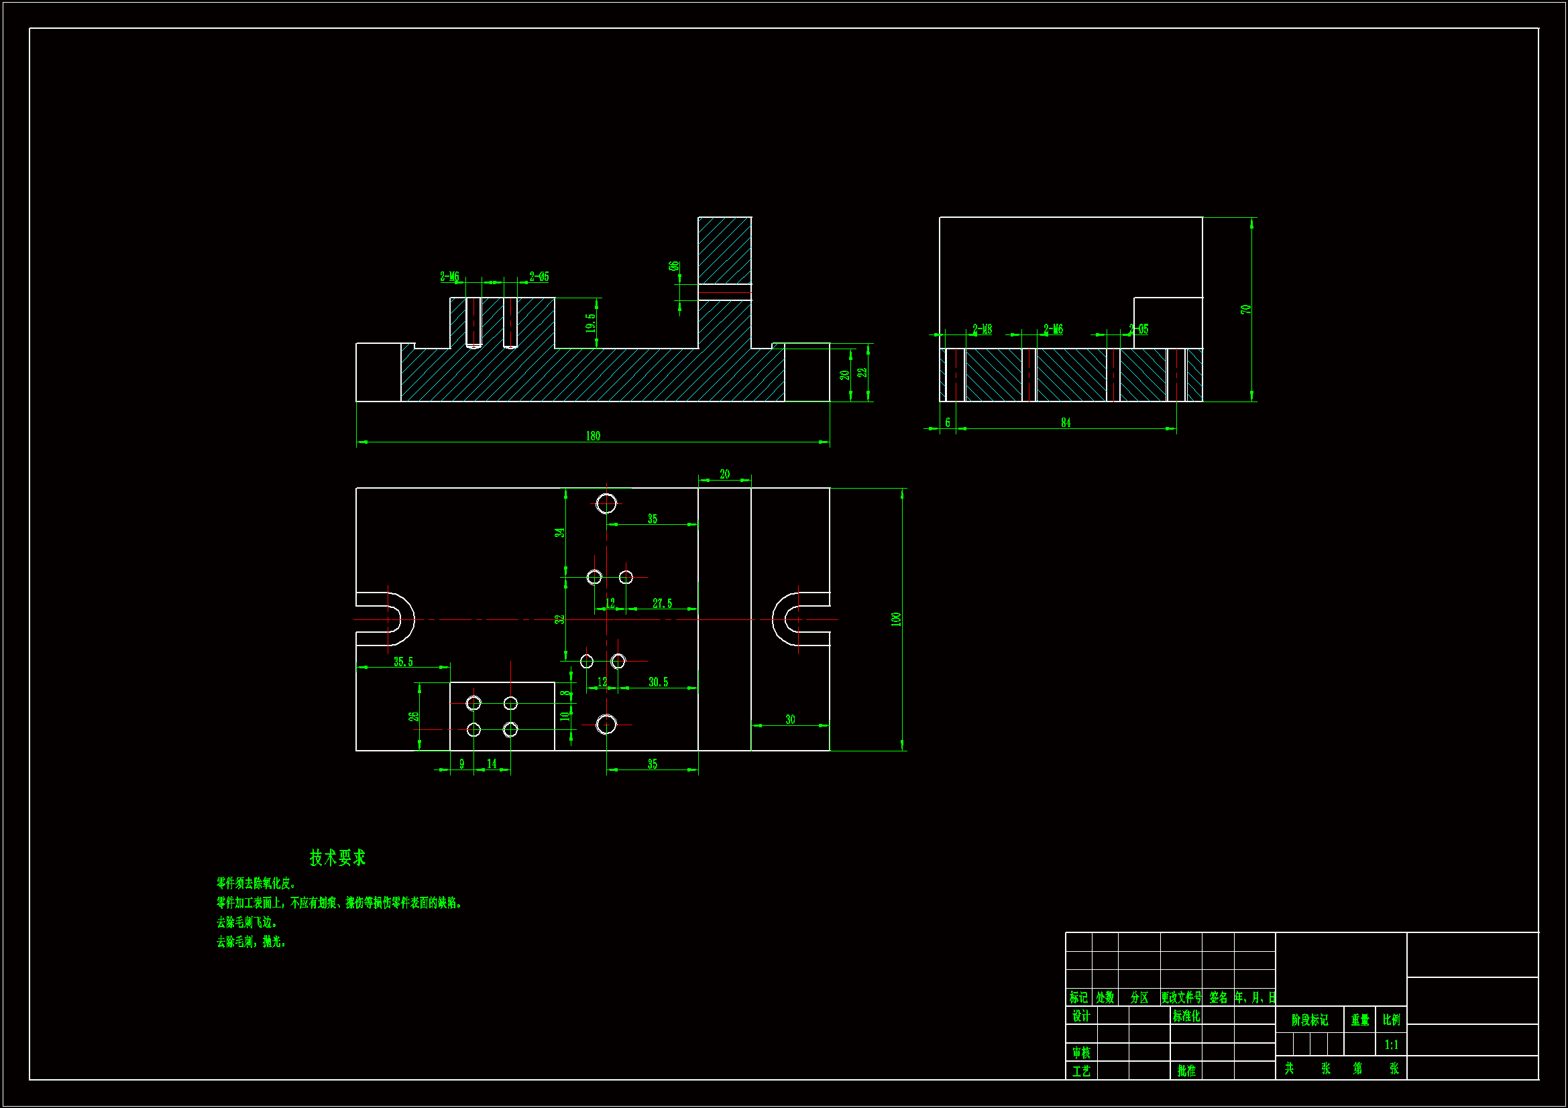Click the 19.5 depth dimension text
1568x1108 pixels.
click(x=590, y=323)
